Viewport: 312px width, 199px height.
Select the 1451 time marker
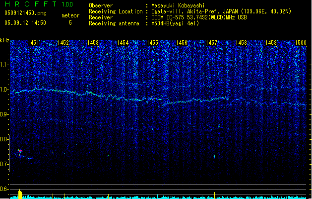coord(34,43)
